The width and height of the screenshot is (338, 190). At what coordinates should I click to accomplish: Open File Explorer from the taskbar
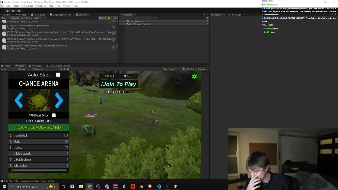coord(81,187)
